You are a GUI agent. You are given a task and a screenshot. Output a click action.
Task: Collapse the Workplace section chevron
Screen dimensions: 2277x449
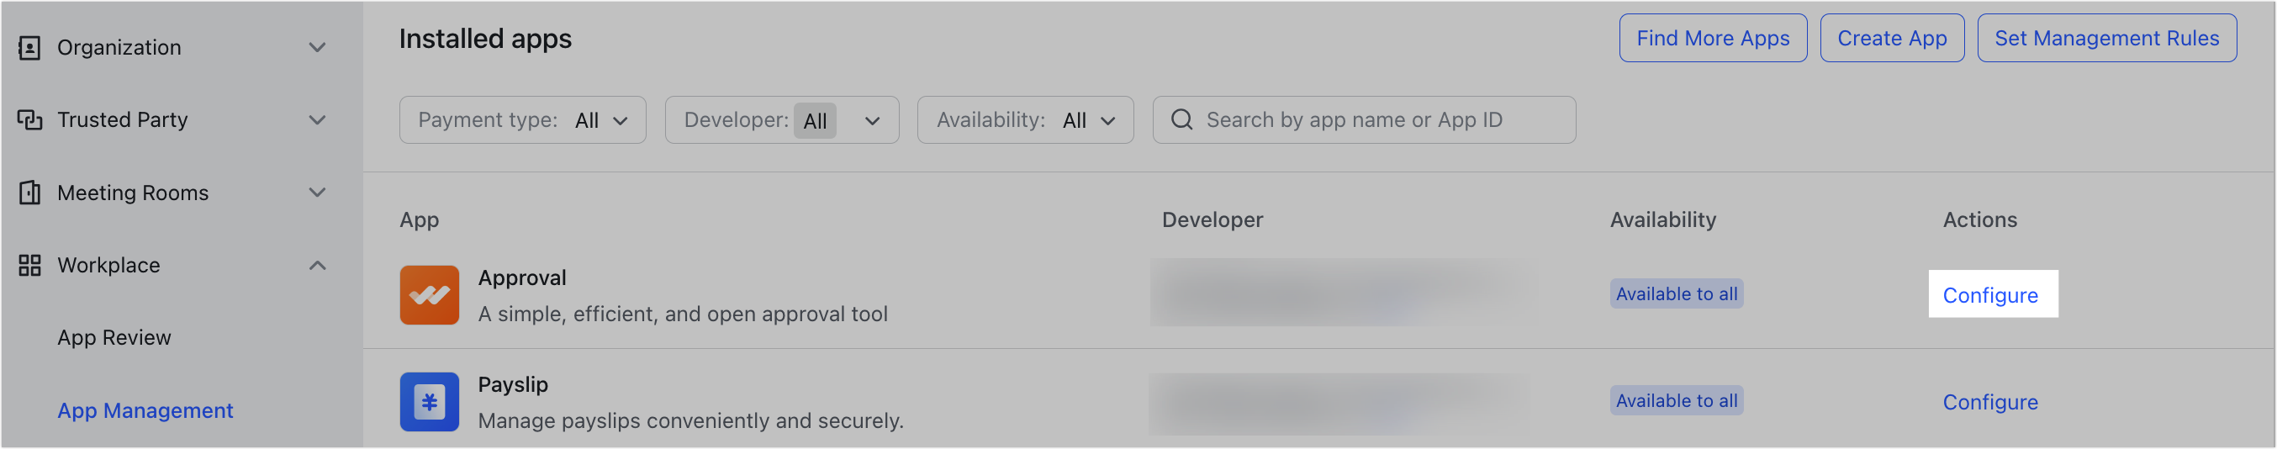[x=317, y=265]
